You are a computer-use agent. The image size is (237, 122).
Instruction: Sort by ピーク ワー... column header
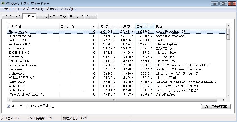click(108, 26)
